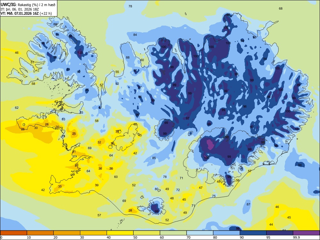Click the humidity value '84' on the map
The height and width of the screenshot is (240, 320).
pyautogui.click(x=135, y=35)
